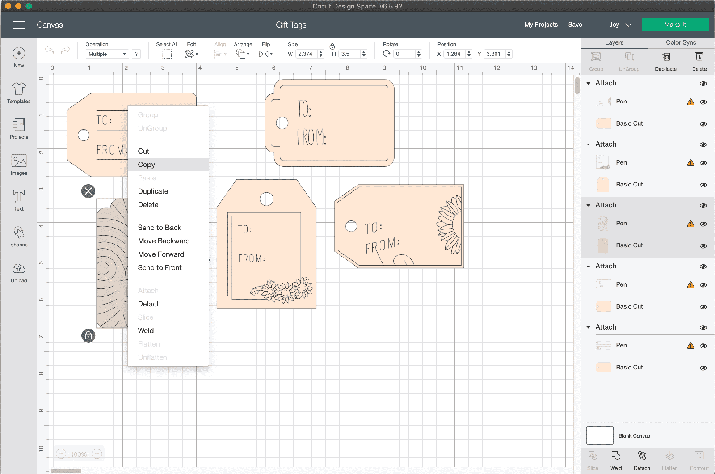This screenshot has width=715, height=474.
Task: Click first Basic Cut color swatch
Action: click(x=603, y=124)
